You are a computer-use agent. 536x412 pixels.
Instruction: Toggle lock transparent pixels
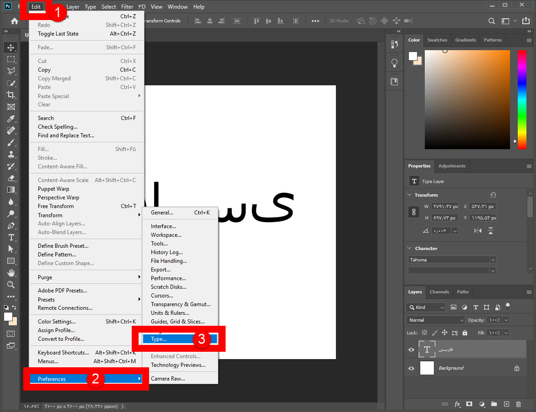(x=425, y=333)
